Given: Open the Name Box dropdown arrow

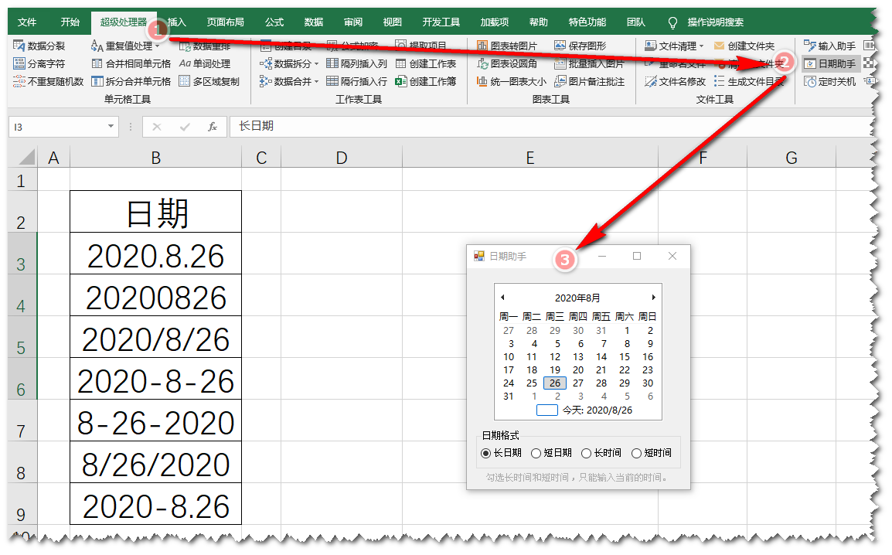Looking at the screenshot, I should (x=111, y=126).
